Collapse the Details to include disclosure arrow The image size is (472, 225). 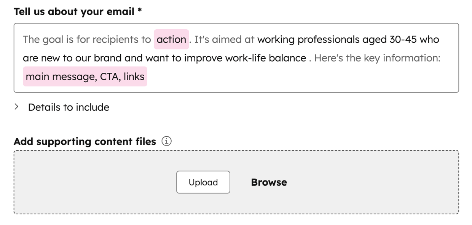[17, 107]
